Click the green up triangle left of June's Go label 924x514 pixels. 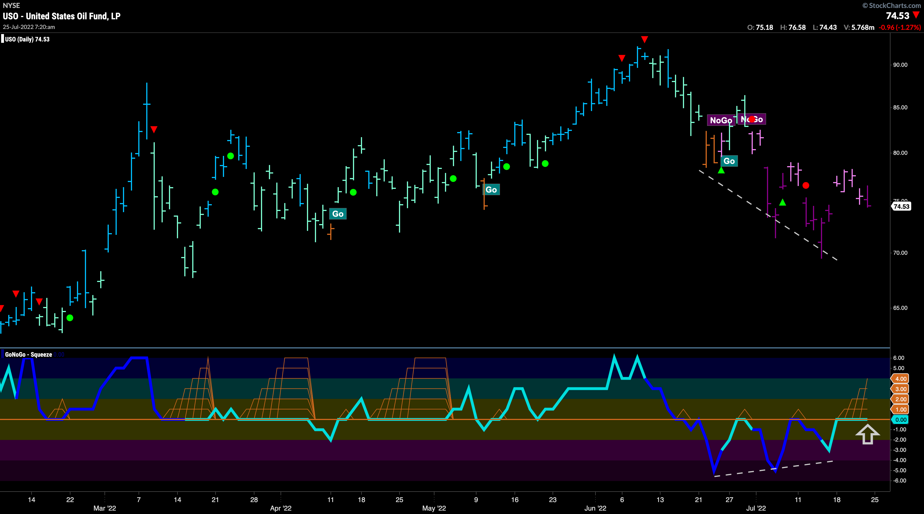click(x=721, y=170)
